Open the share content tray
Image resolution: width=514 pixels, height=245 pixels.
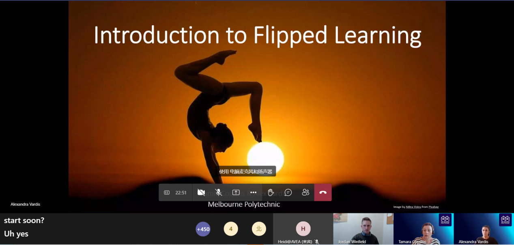click(236, 193)
